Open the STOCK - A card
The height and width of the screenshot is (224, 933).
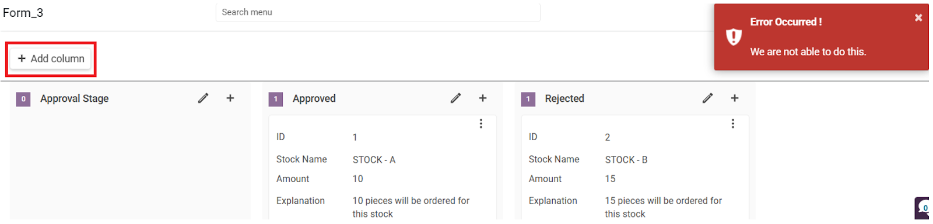coord(383,169)
